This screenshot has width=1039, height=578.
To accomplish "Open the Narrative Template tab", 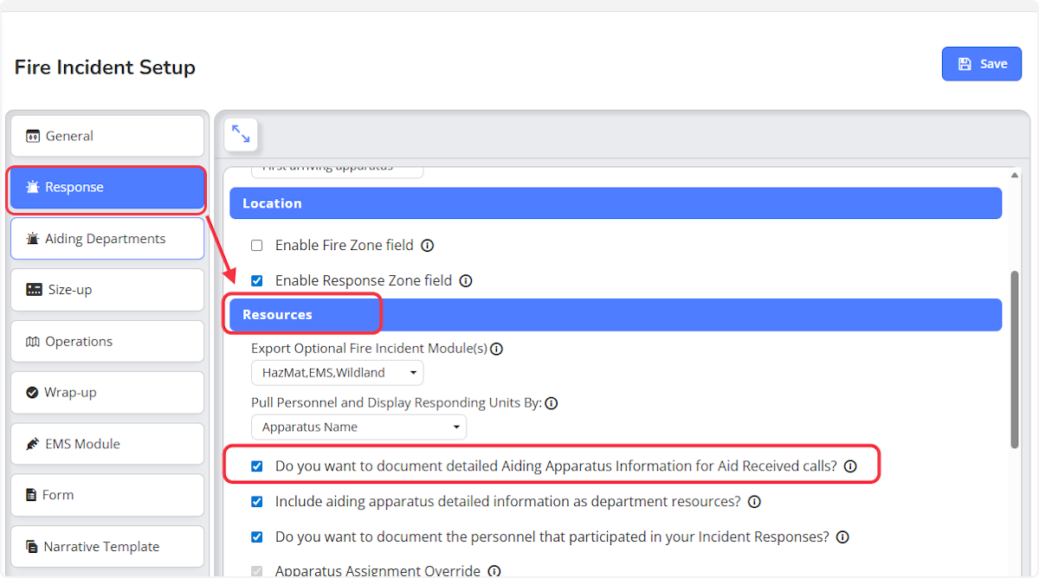I will point(107,547).
